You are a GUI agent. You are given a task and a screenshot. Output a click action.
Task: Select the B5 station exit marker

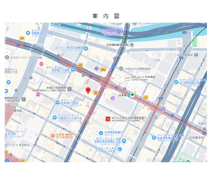(96, 93)
